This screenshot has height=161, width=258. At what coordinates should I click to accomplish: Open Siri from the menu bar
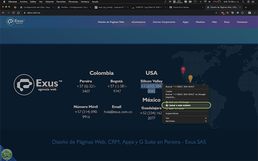(248, 2)
